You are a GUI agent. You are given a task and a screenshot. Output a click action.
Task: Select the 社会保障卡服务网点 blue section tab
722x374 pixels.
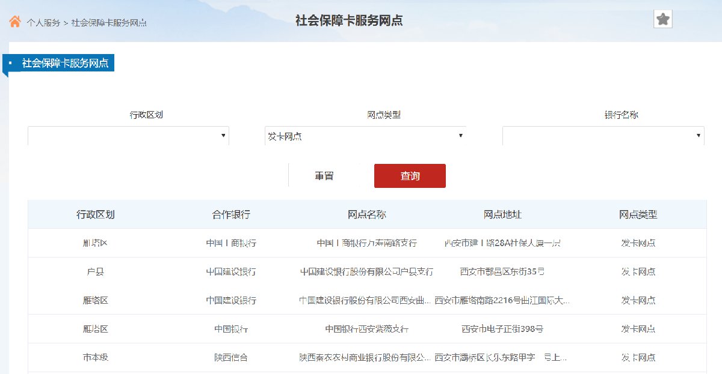[x=65, y=63]
